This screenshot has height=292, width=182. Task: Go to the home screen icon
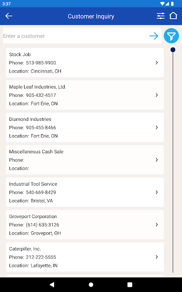click(x=173, y=16)
